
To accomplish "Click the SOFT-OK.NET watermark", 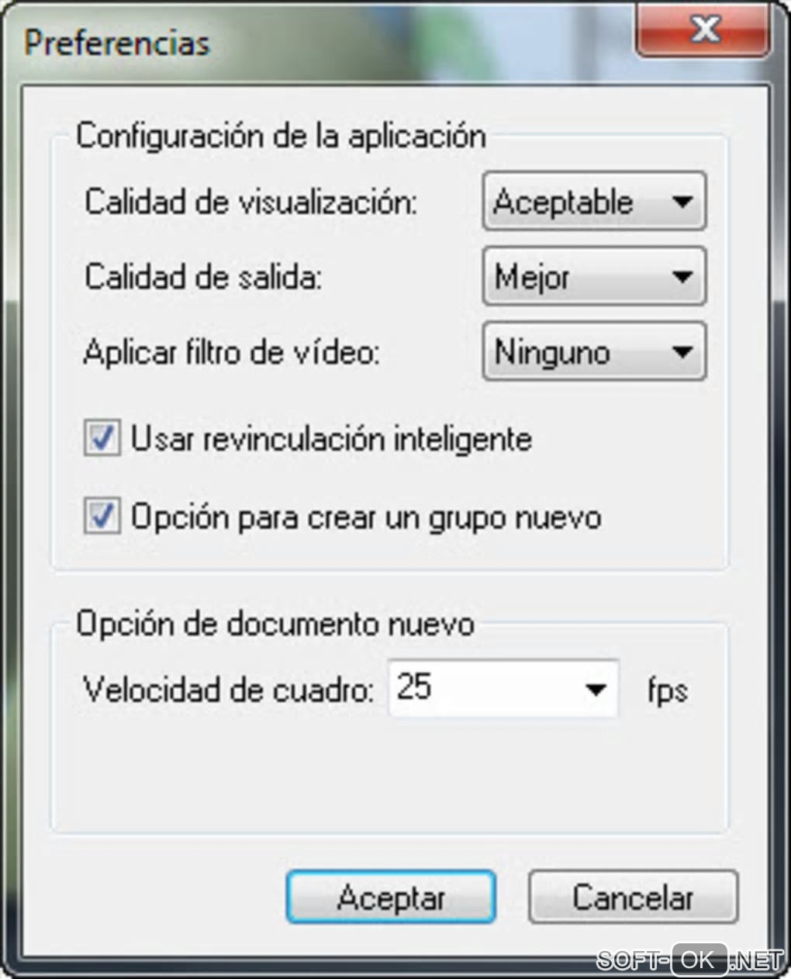I will point(690,960).
